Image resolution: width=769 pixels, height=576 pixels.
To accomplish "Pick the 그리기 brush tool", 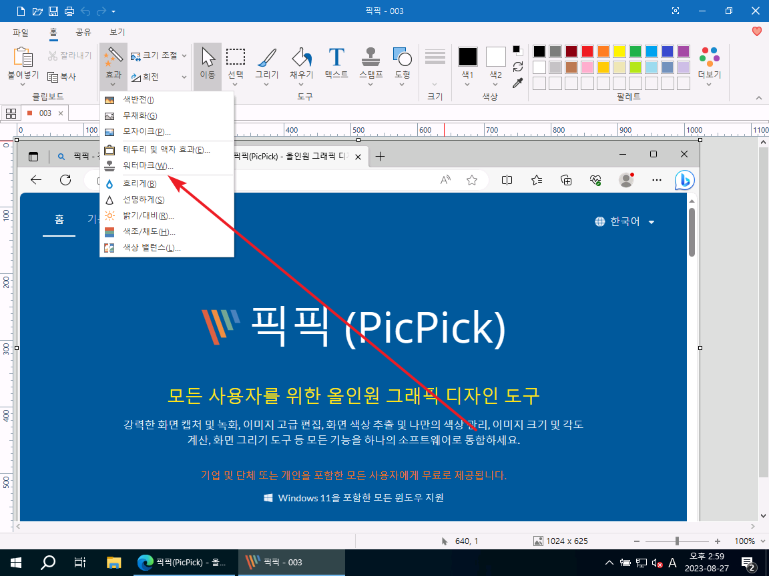I will [267, 65].
